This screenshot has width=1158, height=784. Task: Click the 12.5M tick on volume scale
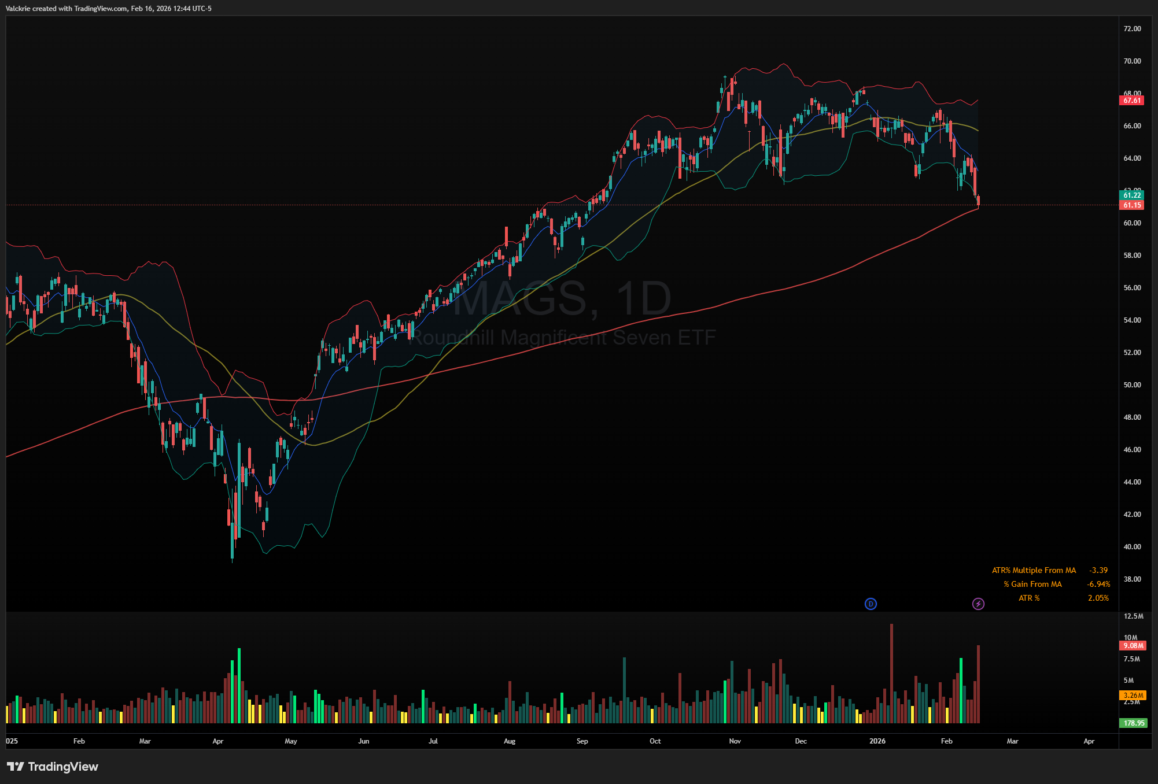click(x=1133, y=616)
